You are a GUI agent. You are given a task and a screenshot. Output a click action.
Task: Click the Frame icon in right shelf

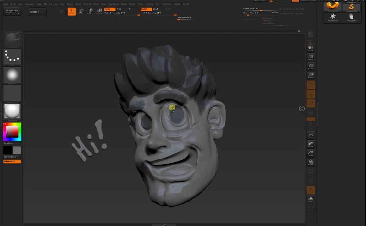click(311, 135)
